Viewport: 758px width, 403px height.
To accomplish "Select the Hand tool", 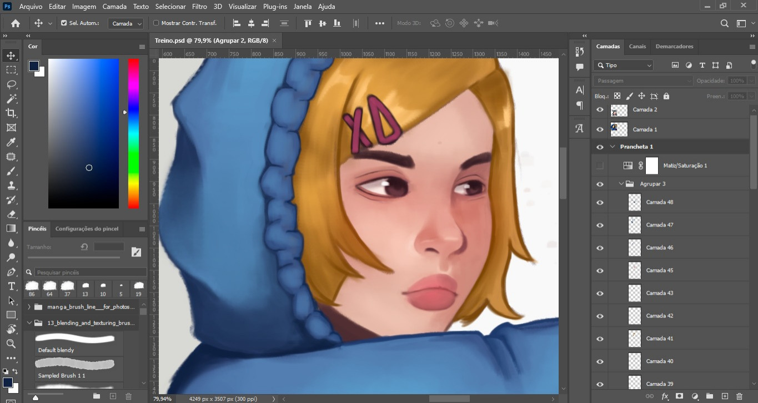I will (11, 330).
